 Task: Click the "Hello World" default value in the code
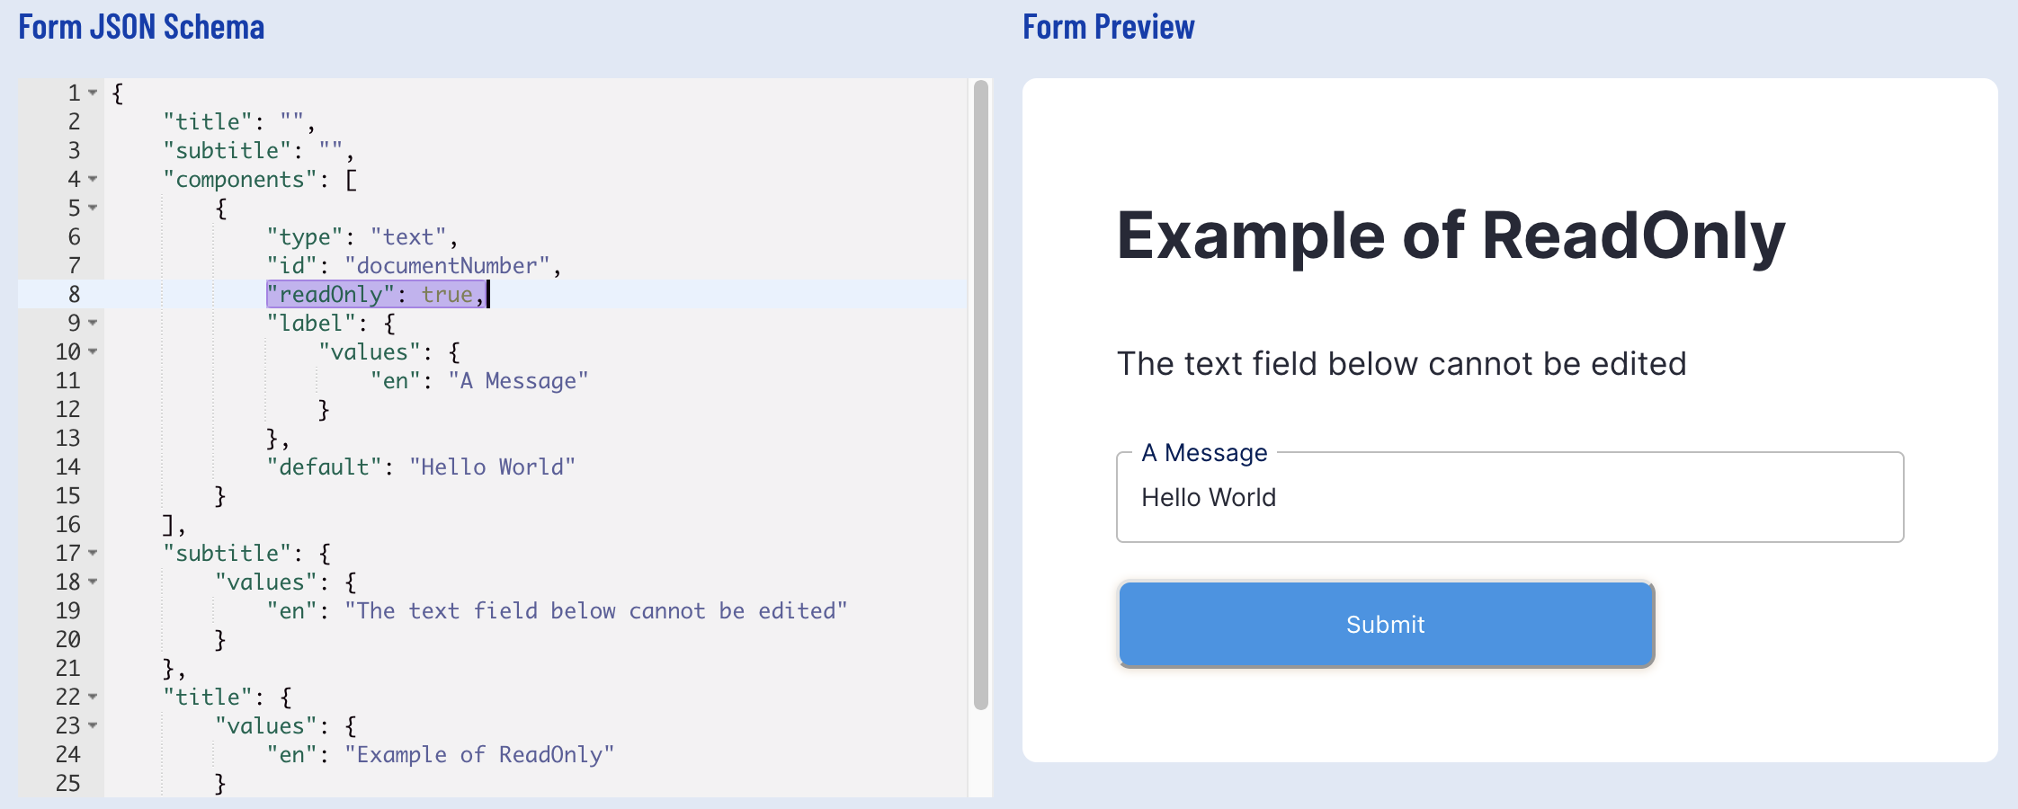click(492, 467)
